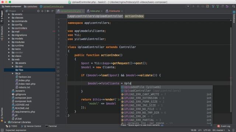Click the Debug bug icon in the toolbar
Image resolution: width=236 pixels, height=132 pixels.
198,7
